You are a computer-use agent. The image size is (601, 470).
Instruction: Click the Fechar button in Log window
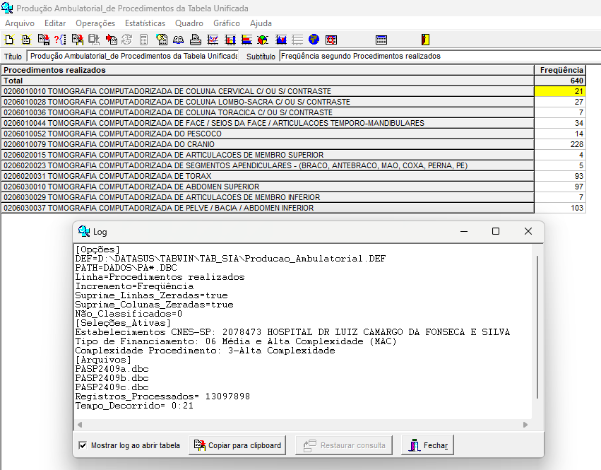[x=427, y=445]
